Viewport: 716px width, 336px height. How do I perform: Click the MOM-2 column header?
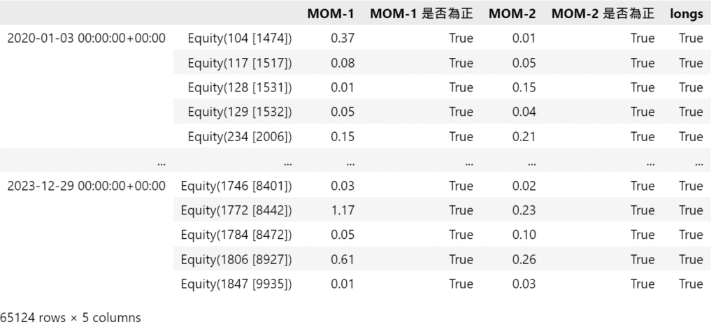513,13
